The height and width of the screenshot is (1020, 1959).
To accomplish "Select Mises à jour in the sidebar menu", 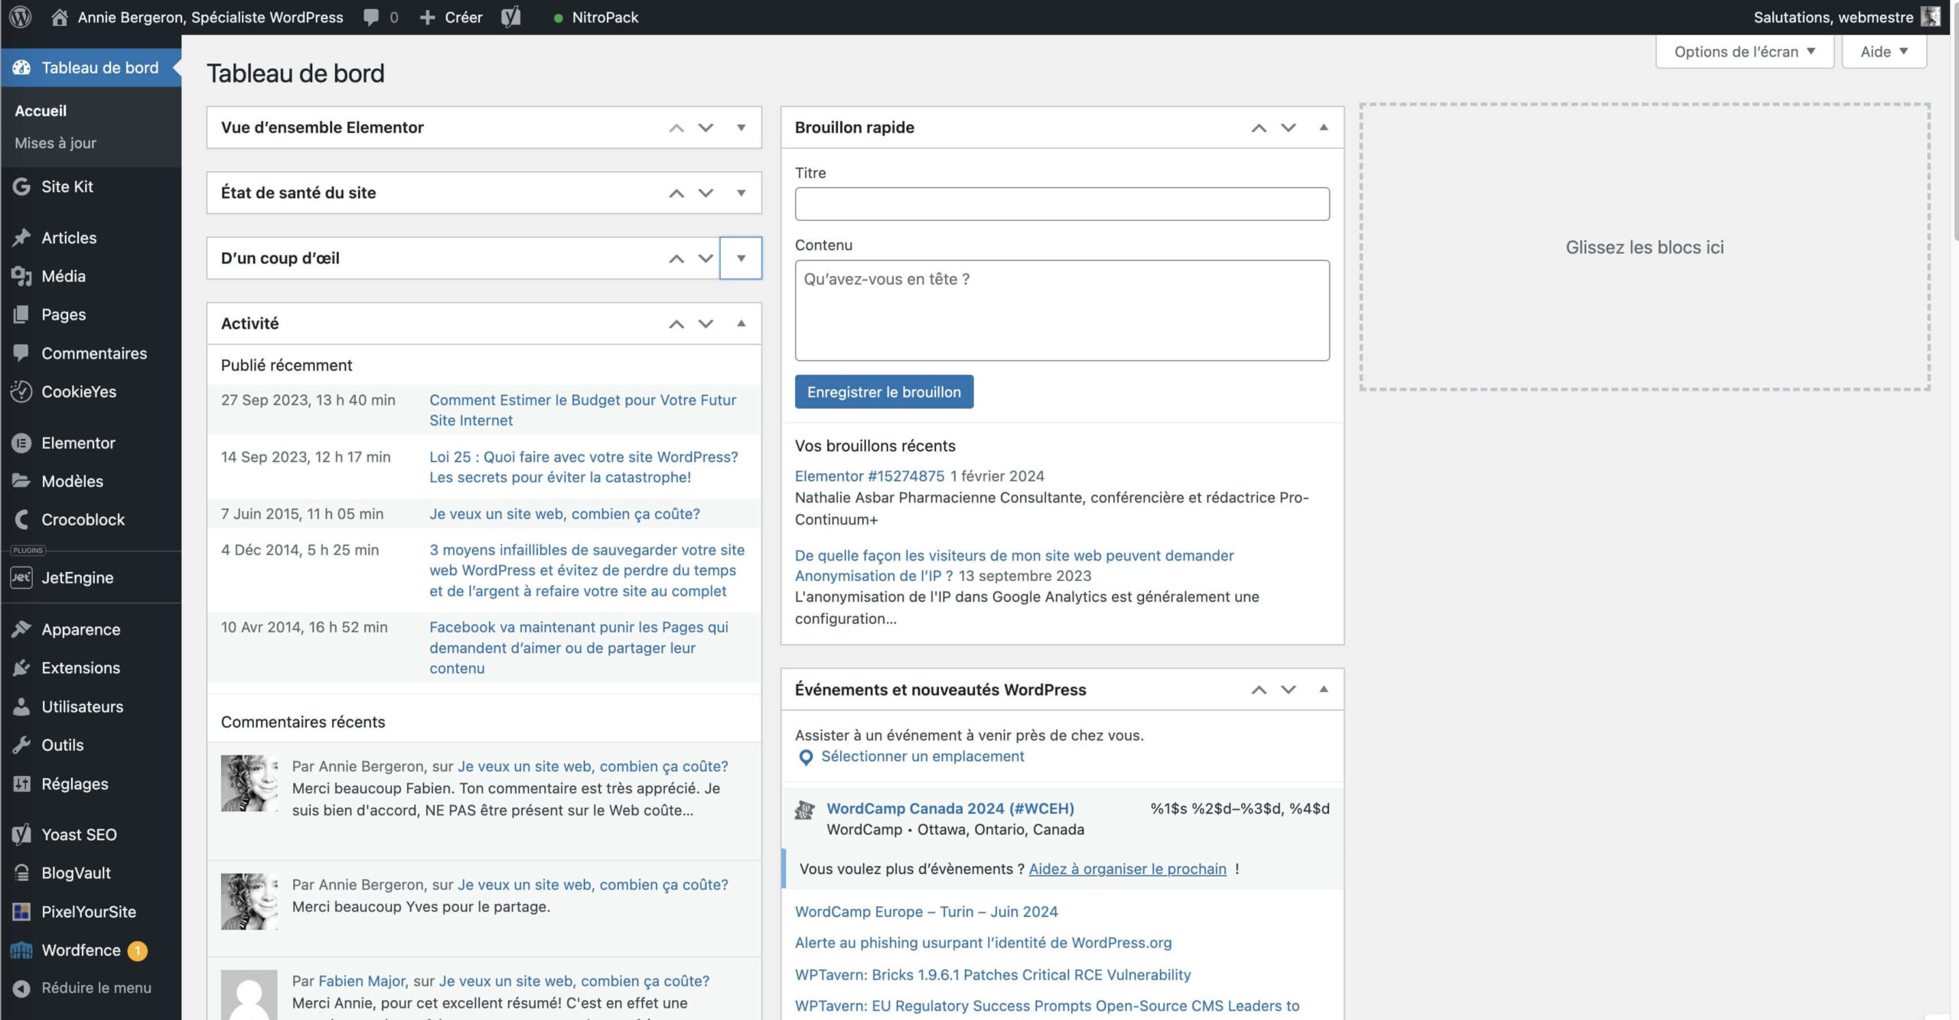I will pos(55,142).
